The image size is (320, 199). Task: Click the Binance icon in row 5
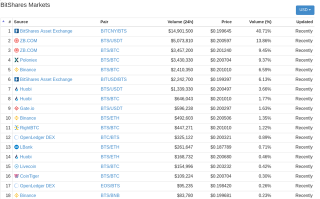point(16,69)
